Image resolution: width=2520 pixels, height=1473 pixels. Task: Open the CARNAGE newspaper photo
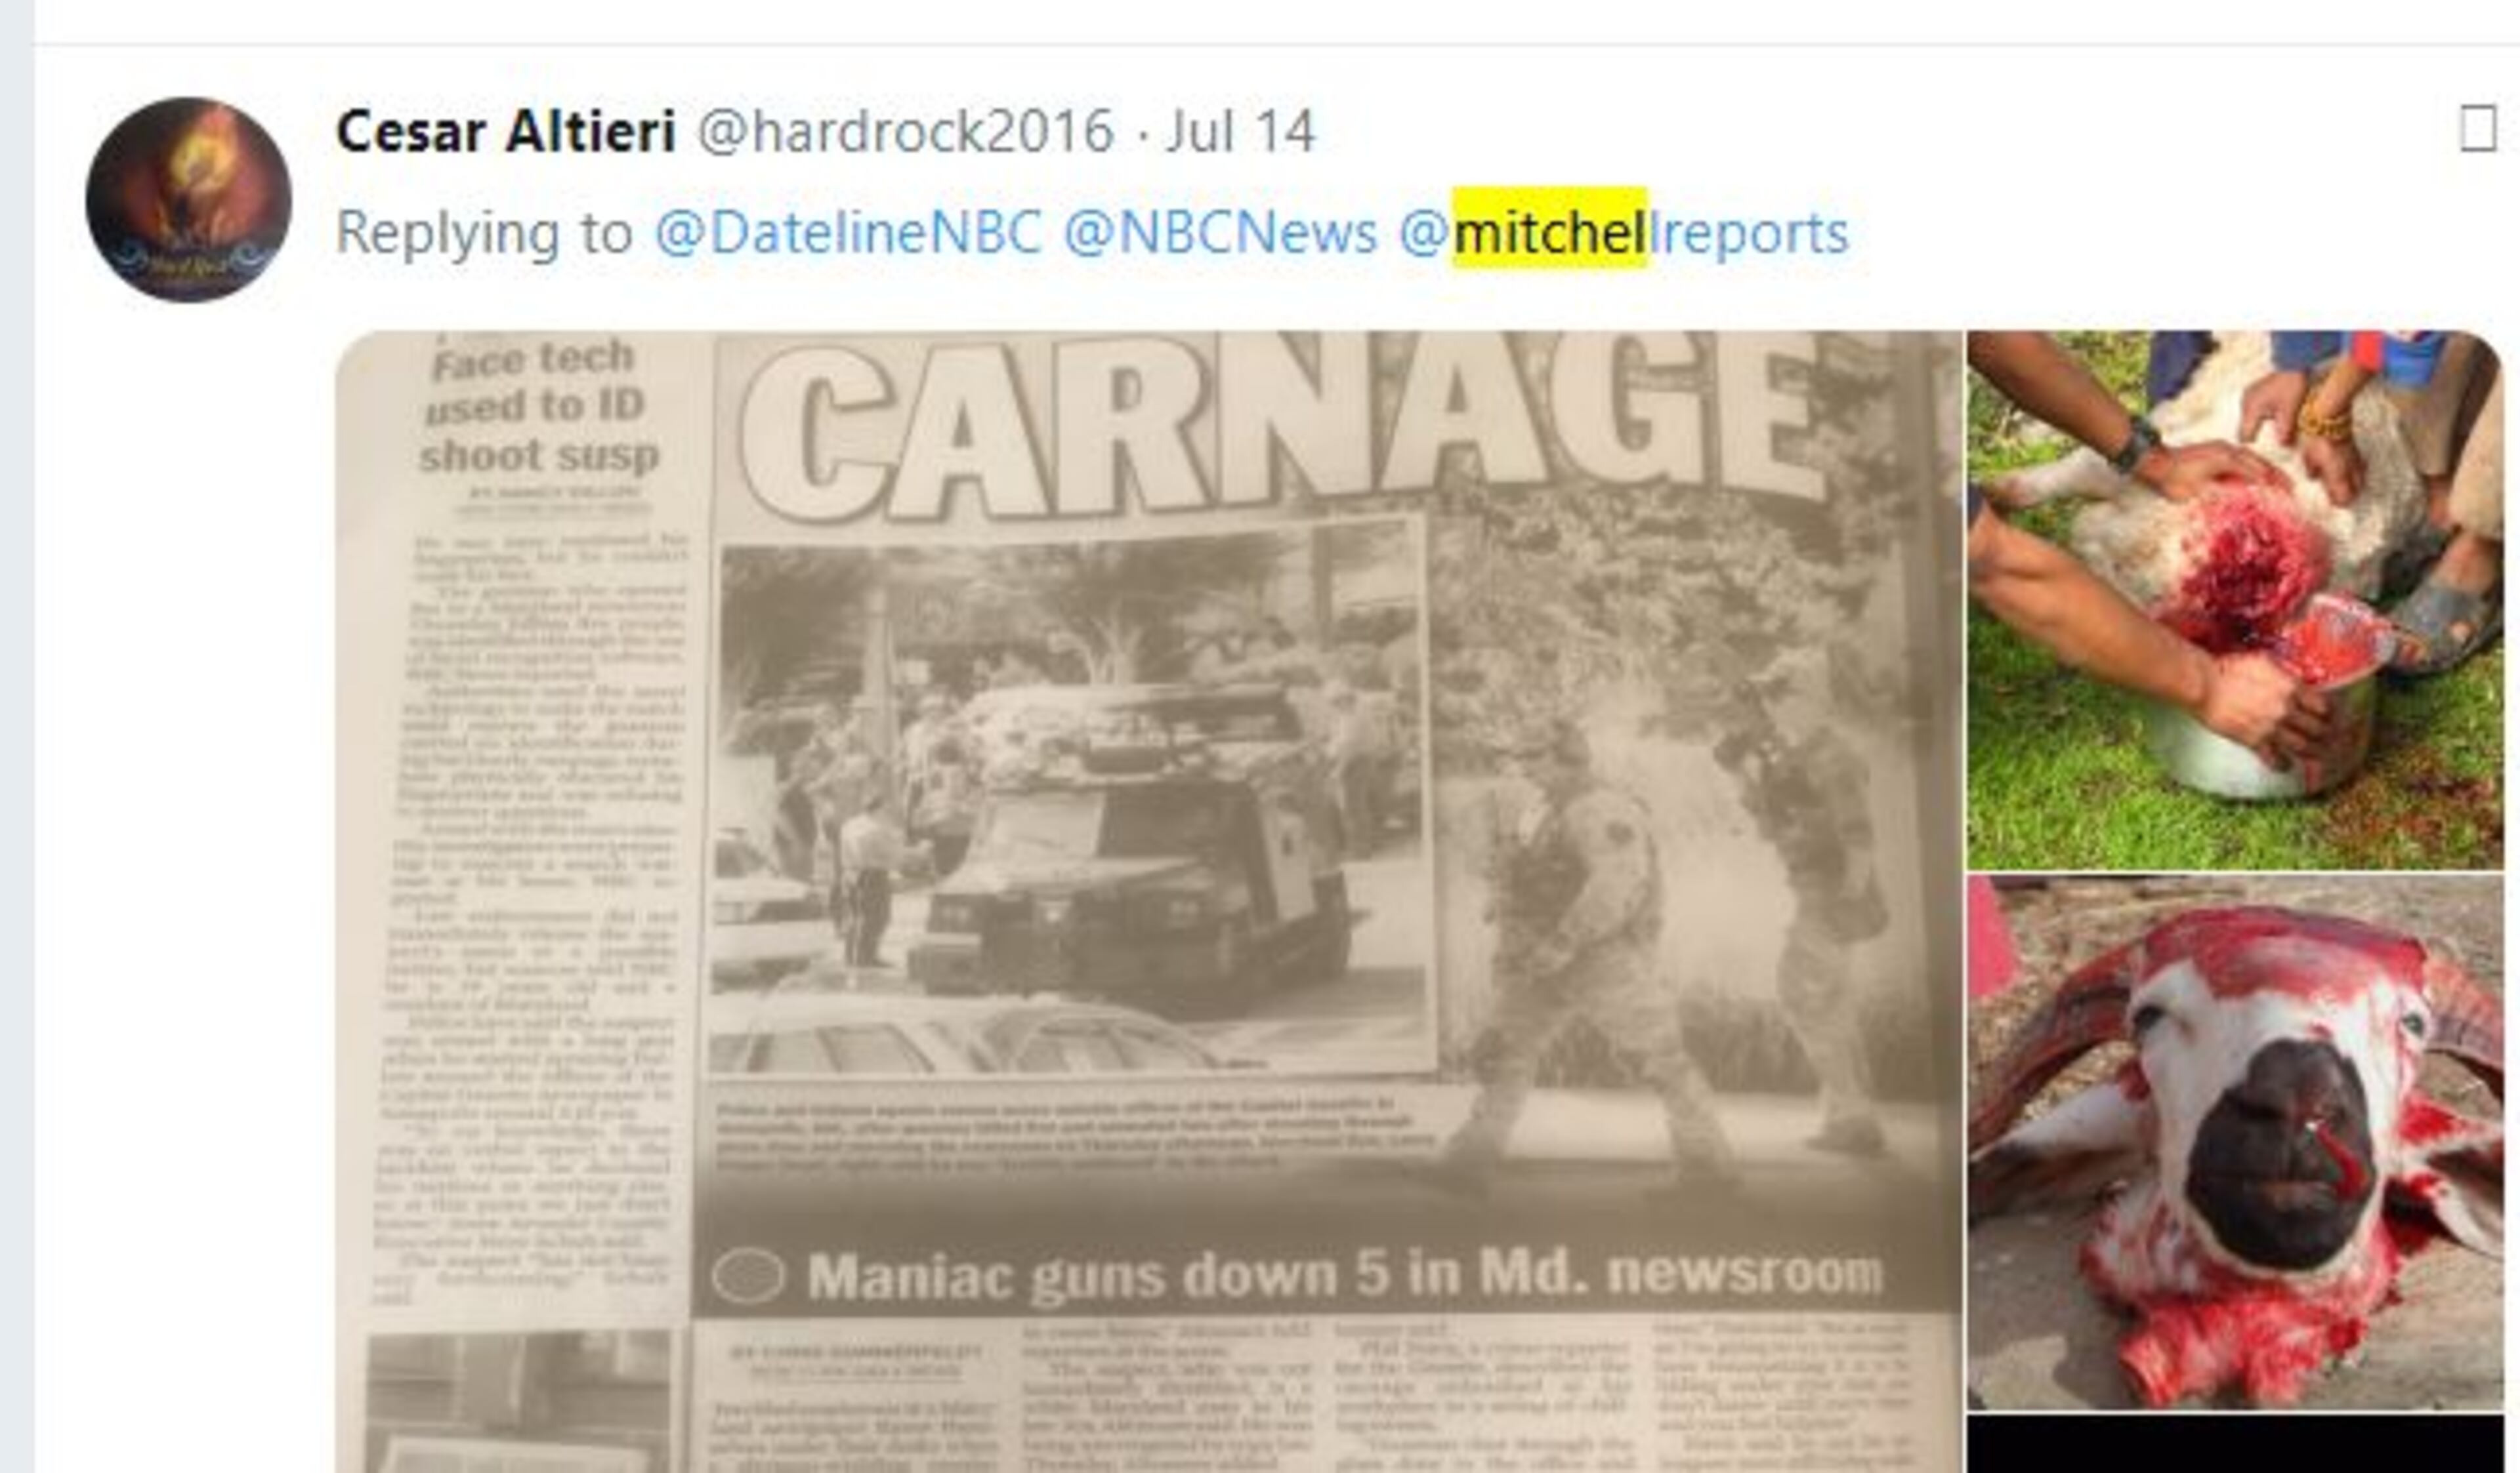click(x=1148, y=901)
